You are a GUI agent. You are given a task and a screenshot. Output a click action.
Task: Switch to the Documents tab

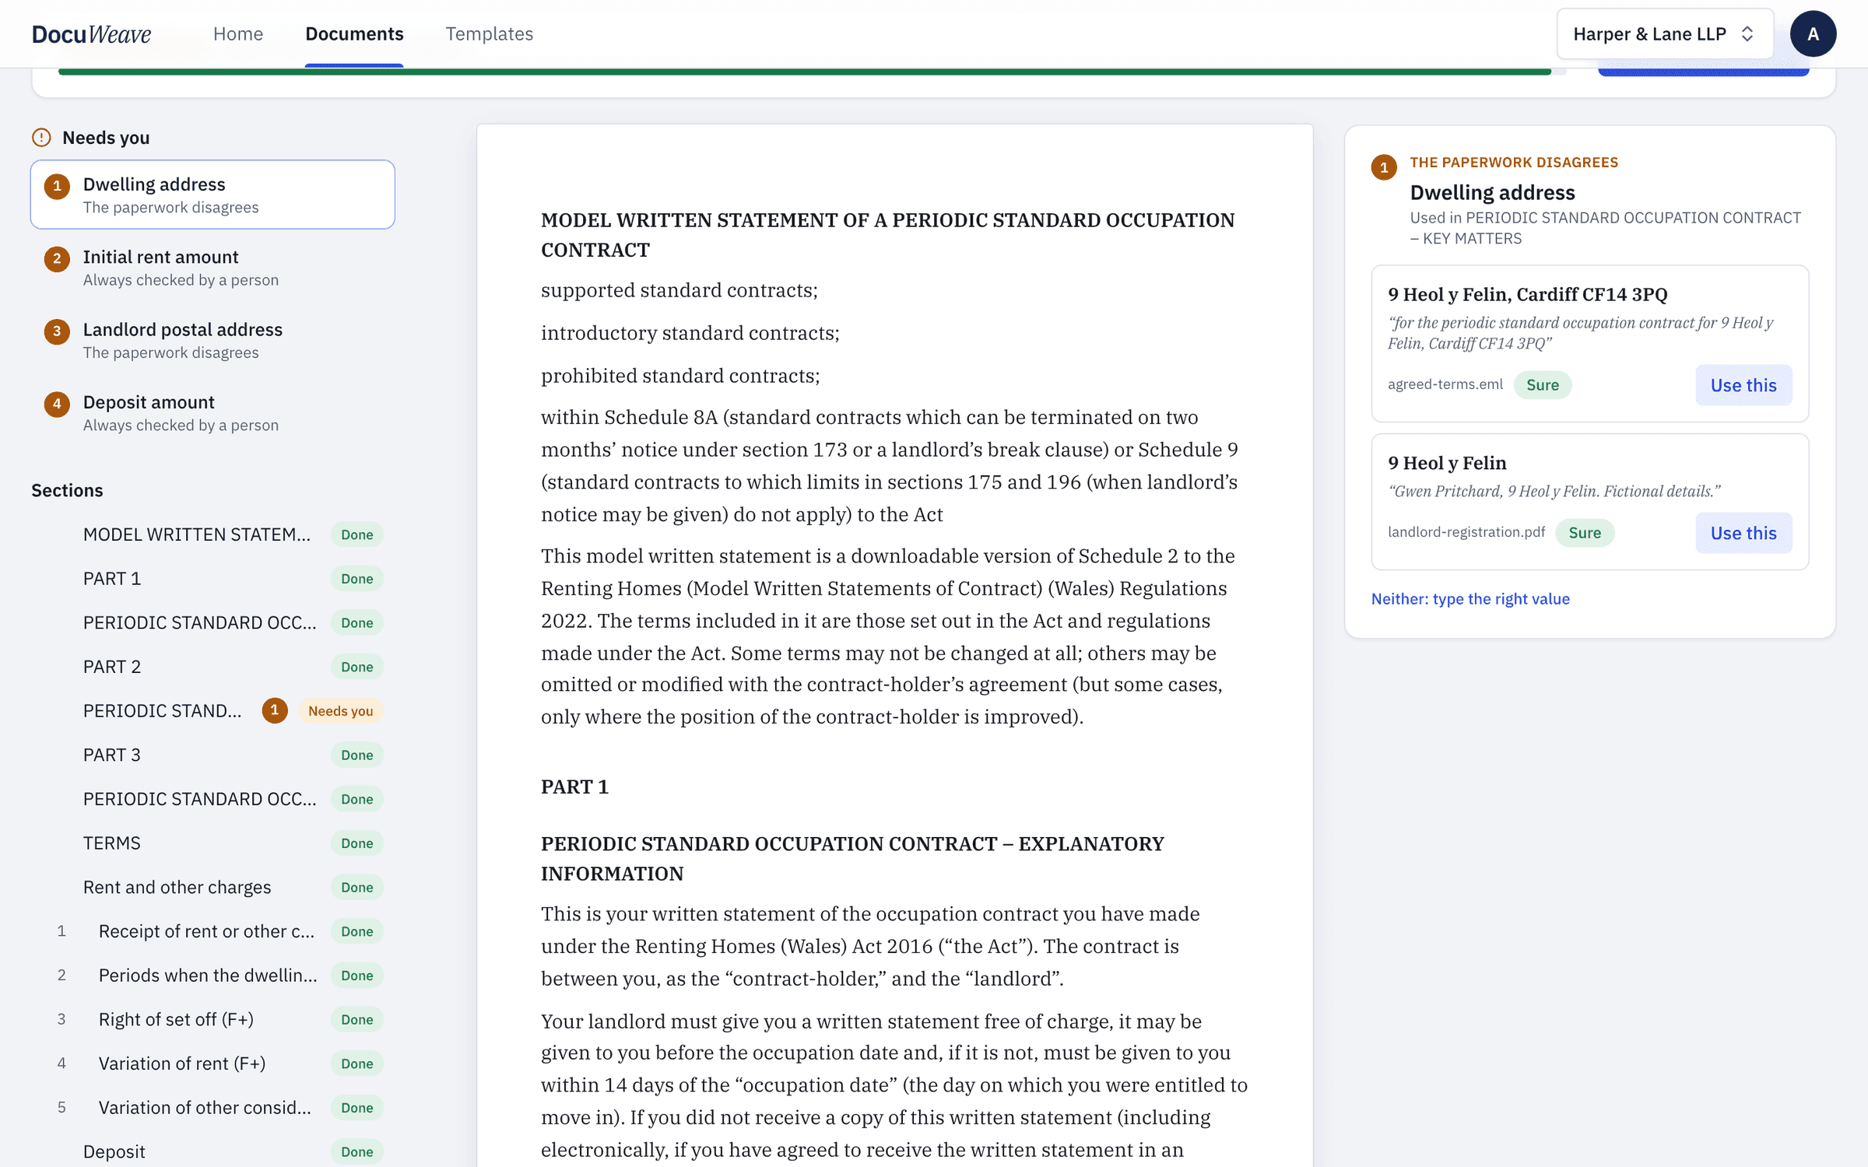point(354,33)
